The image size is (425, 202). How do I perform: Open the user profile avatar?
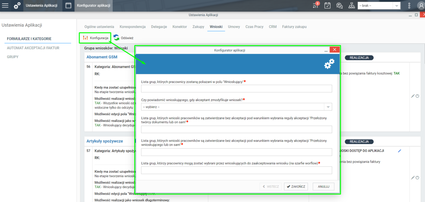421,6
